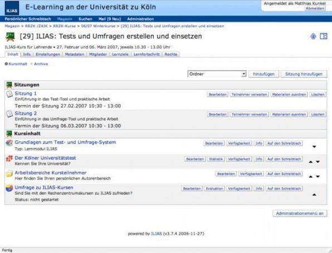Image resolution: width=332 pixels, height=253 pixels.
Task: Switch to the Inhalt tab
Action: coord(13,54)
